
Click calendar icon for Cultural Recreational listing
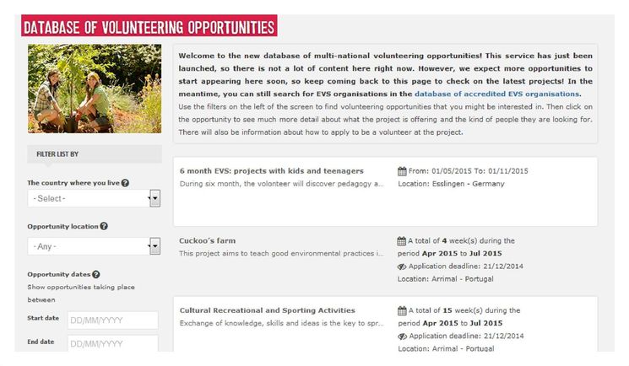point(402,310)
